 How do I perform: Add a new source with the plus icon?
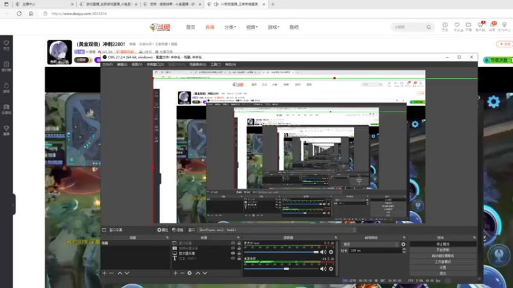[x=175, y=273]
